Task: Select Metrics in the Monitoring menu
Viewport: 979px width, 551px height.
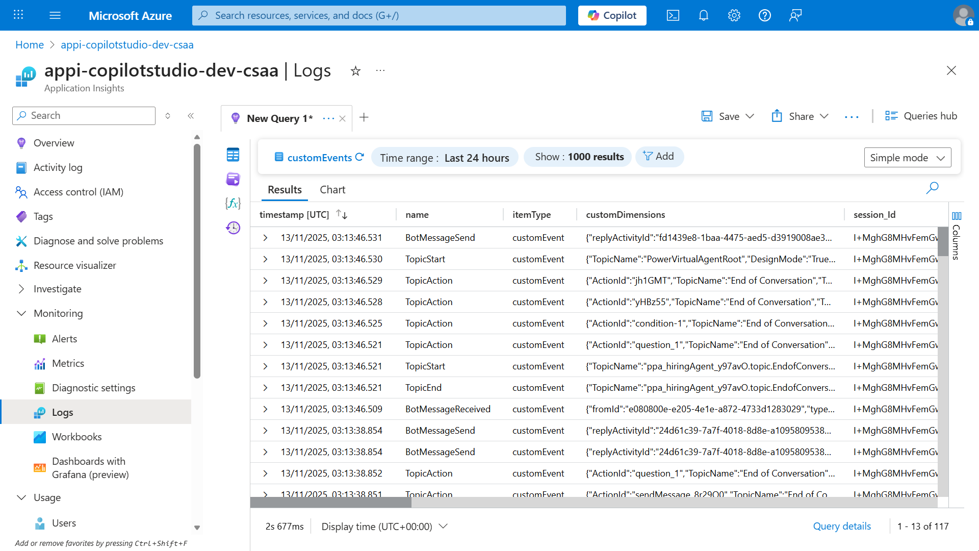Action: pos(68,363)
